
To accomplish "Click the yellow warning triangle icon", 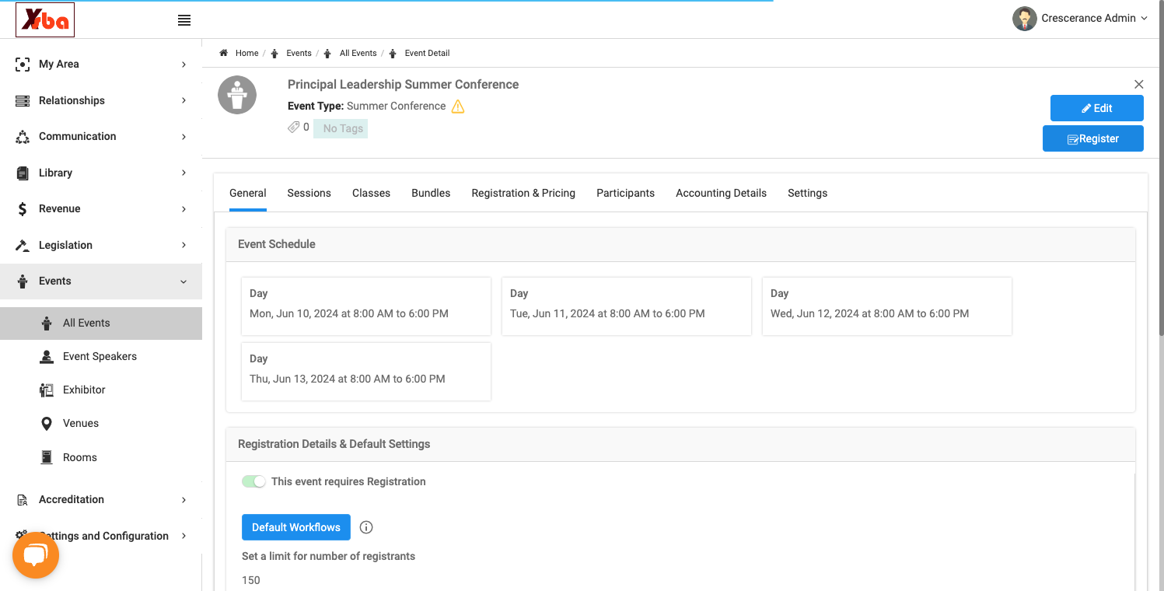I will pos(458,107).
